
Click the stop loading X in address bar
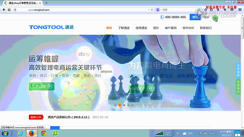click(x=152, y=10)
